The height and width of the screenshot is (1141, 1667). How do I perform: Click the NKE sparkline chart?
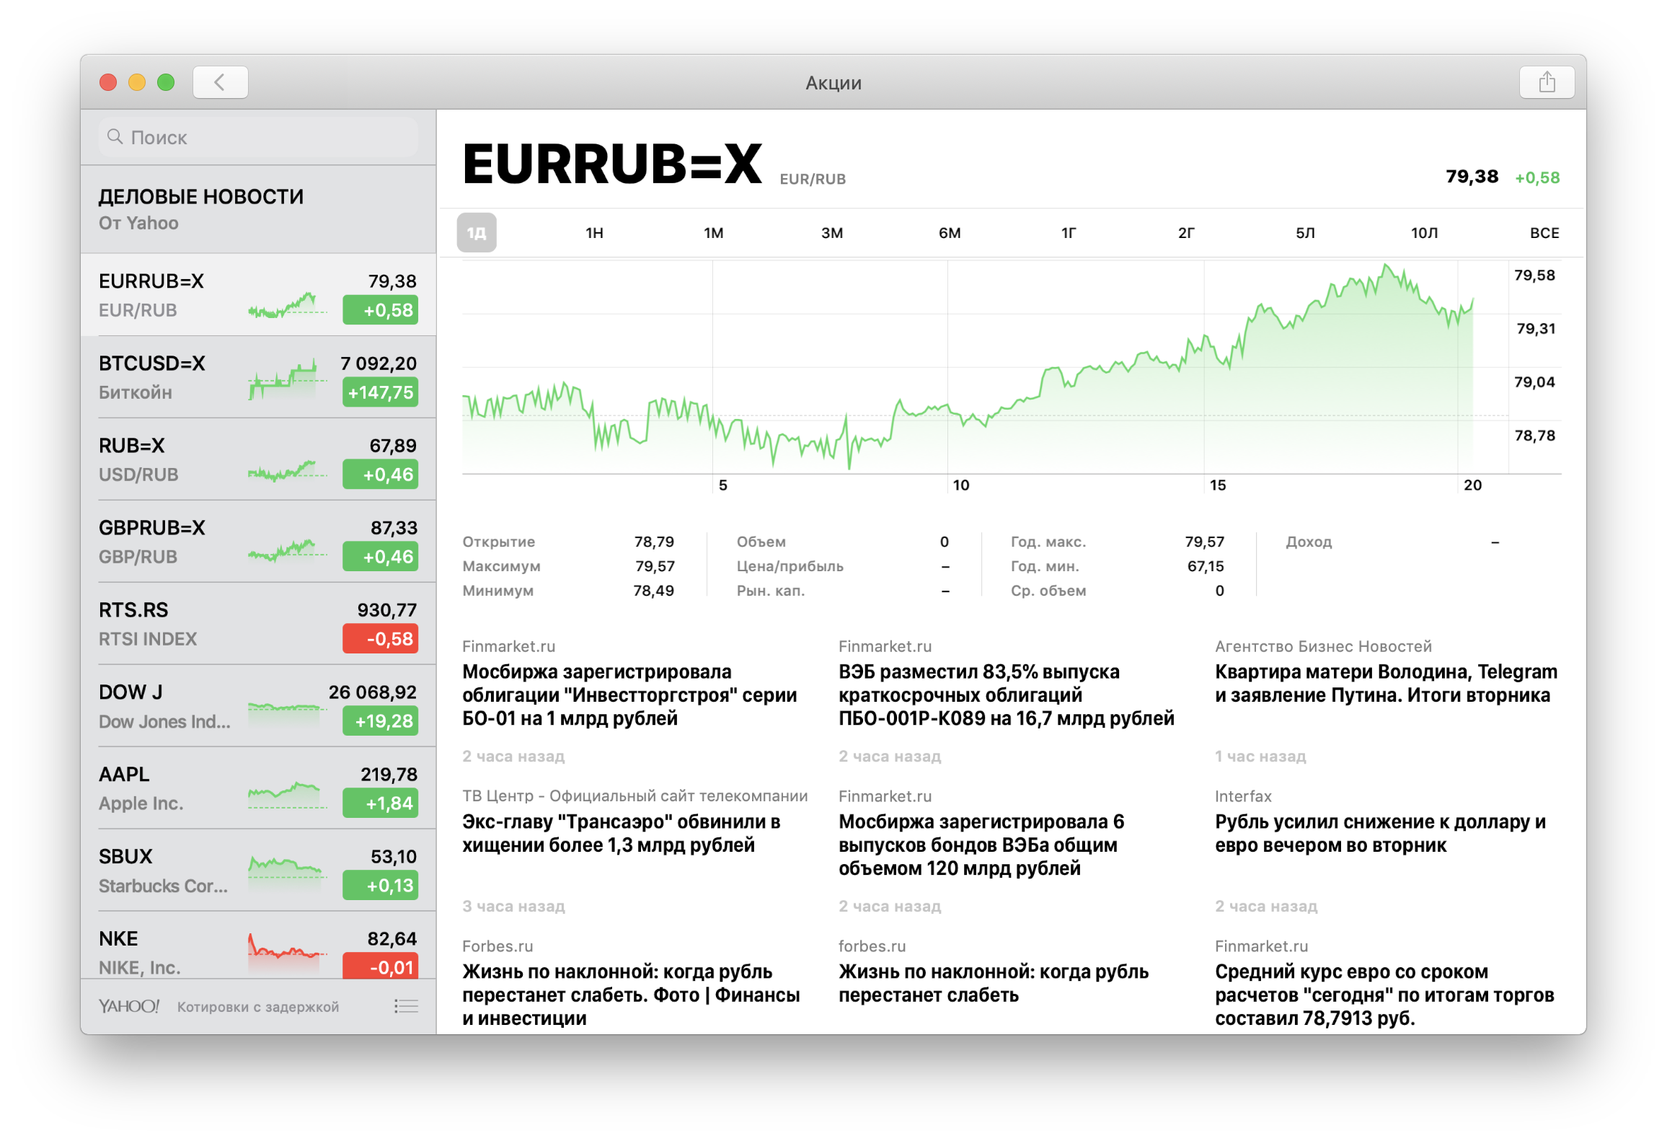pos(283,951)
